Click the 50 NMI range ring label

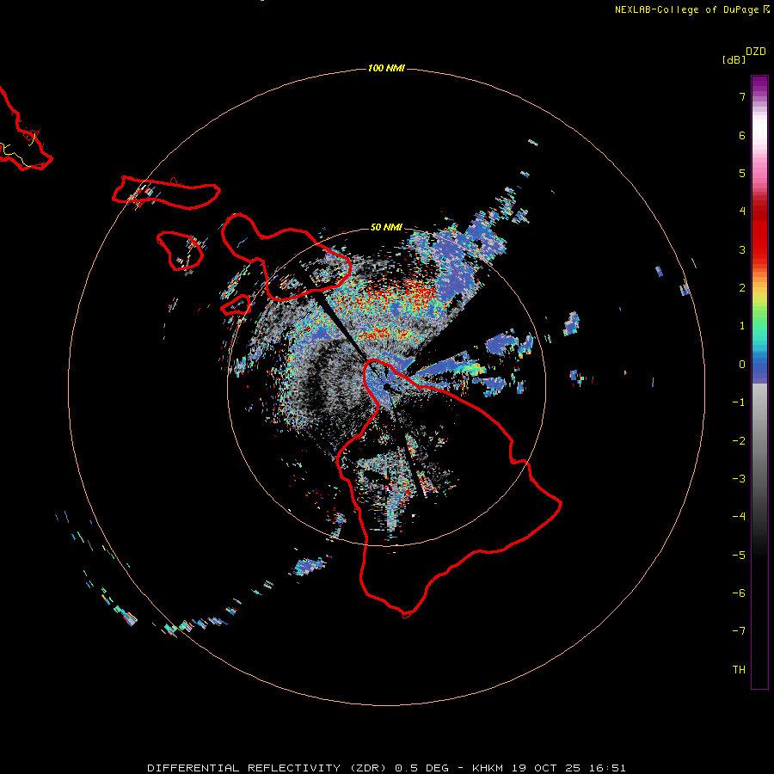[386, 227]
